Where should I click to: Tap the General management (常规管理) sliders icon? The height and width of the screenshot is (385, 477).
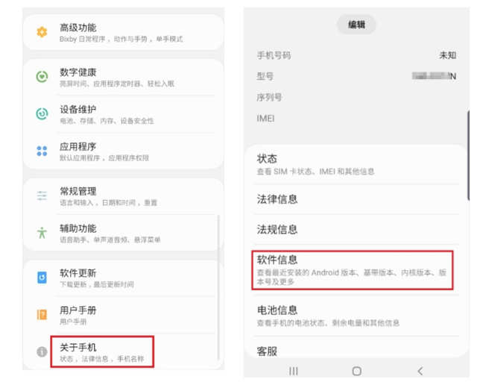pyautogui.click(x=42, y=196)
